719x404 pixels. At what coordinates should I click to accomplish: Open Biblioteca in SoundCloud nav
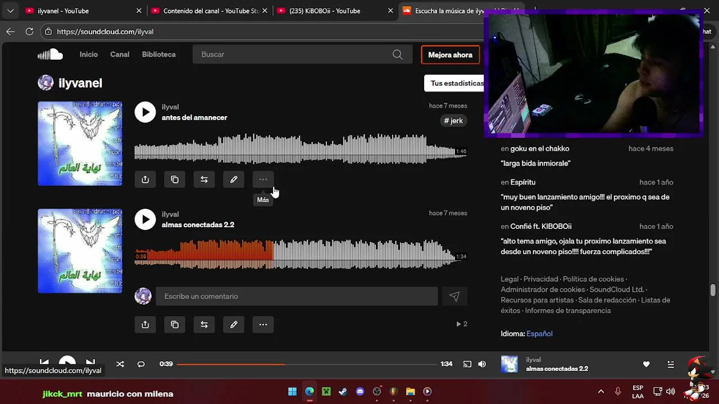click(159, 54)
